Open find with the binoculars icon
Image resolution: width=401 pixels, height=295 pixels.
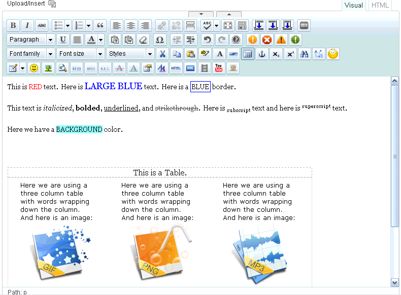(x=305, y=54)
